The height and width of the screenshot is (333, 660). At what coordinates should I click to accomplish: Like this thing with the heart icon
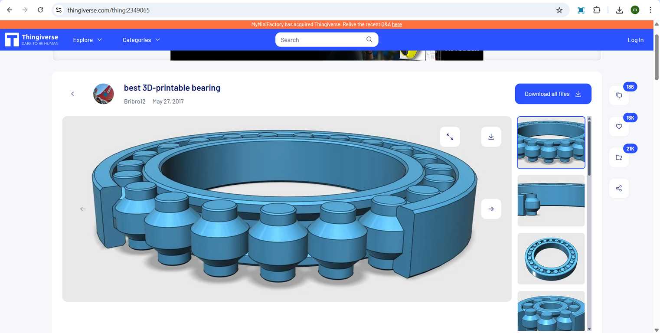[619, 127]
